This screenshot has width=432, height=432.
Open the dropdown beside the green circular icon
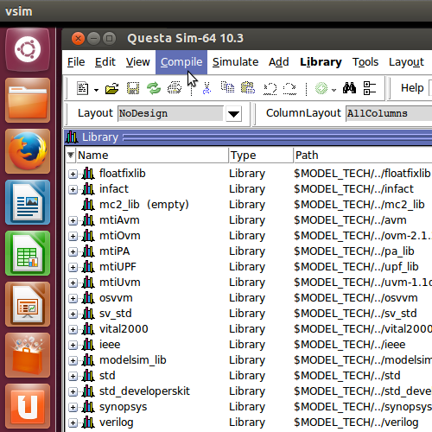(x=334, y=90)
